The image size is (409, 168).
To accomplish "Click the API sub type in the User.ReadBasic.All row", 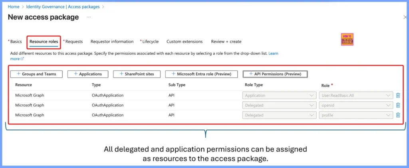I will pyautogui.click(x=172, y=95).
